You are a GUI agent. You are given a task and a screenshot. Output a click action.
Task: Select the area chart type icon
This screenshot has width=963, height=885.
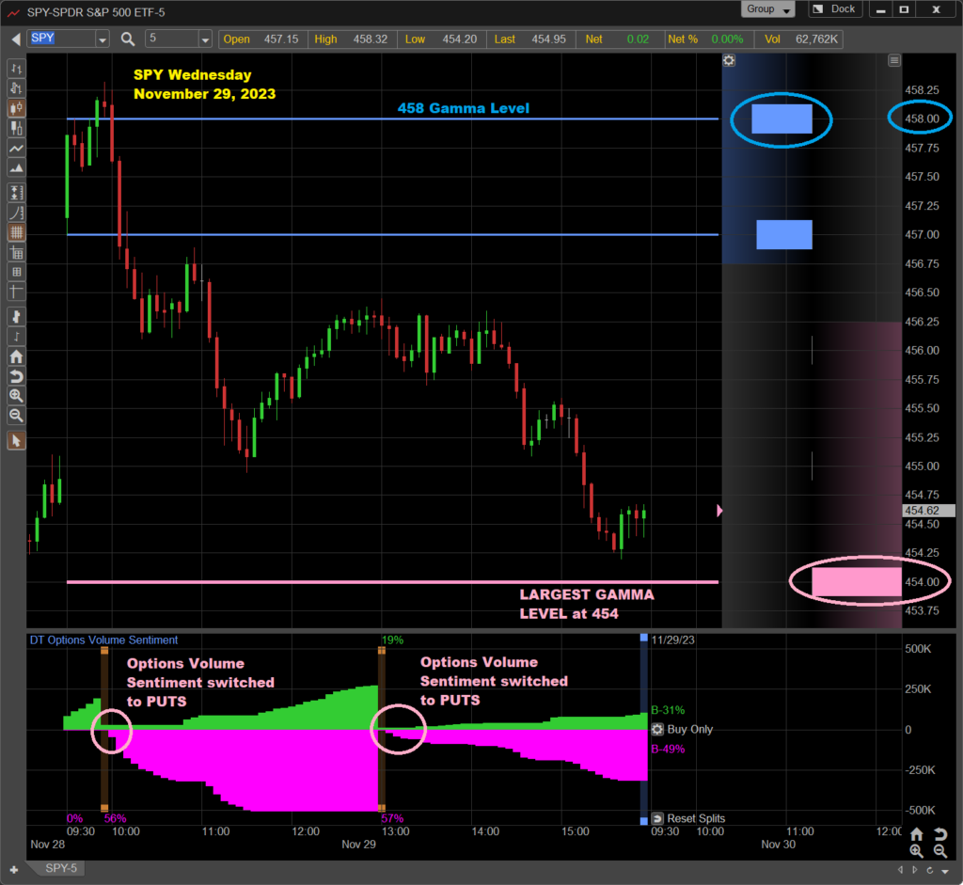tap(16, 168)
